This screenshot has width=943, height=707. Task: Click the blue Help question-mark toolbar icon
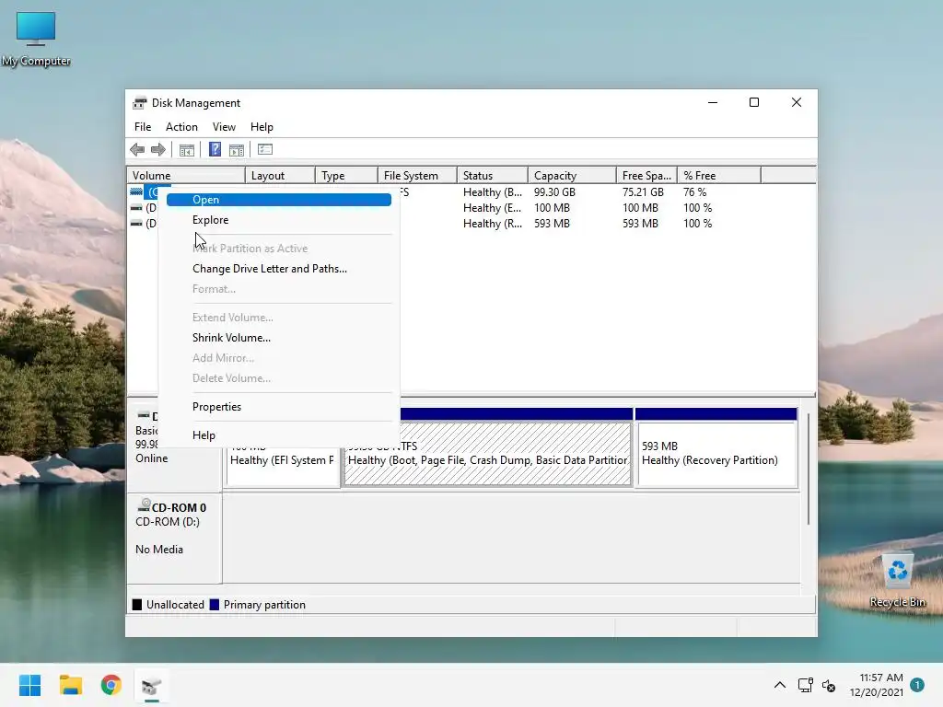(215, 150)
